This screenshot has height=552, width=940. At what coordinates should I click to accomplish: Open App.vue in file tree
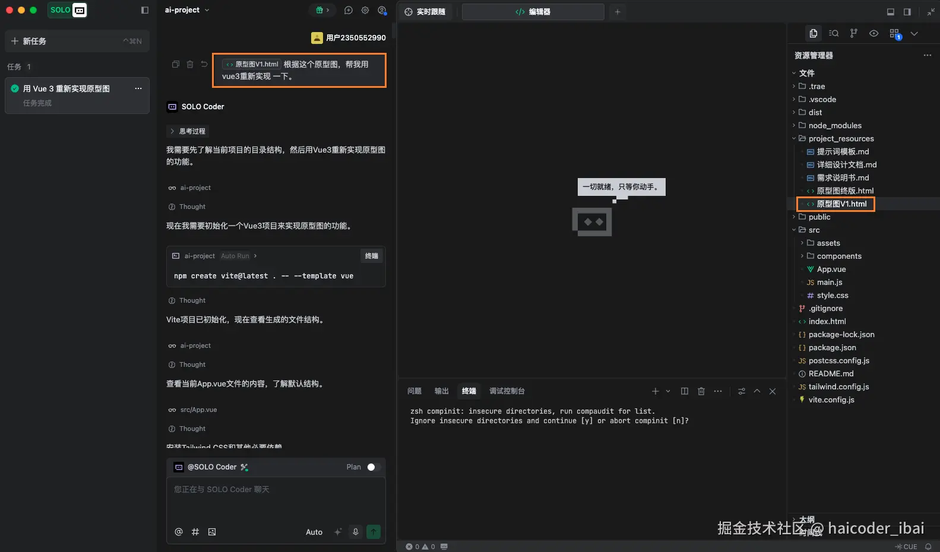pyautogui.click(x=831, y=269)
